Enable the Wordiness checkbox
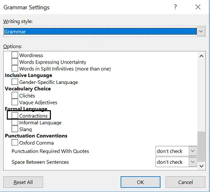This screenshot has width=210, height=192. click(x=15, y=55)
